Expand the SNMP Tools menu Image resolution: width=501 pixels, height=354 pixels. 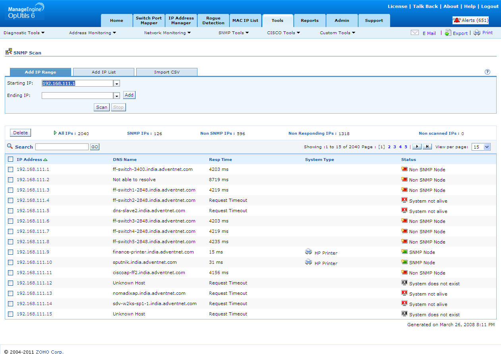[234, 33]
